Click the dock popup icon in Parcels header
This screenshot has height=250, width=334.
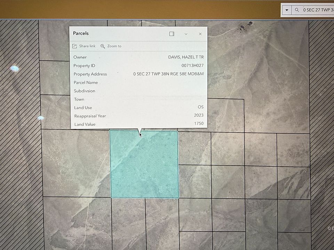[172, 34]
